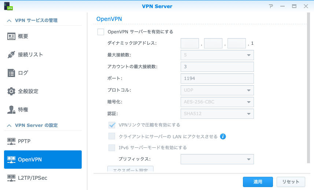This screenshot has width=314, height=190.
Task: Enable the OpenVPN サーバーを有効にする checkbox
Action: point(101,32)
